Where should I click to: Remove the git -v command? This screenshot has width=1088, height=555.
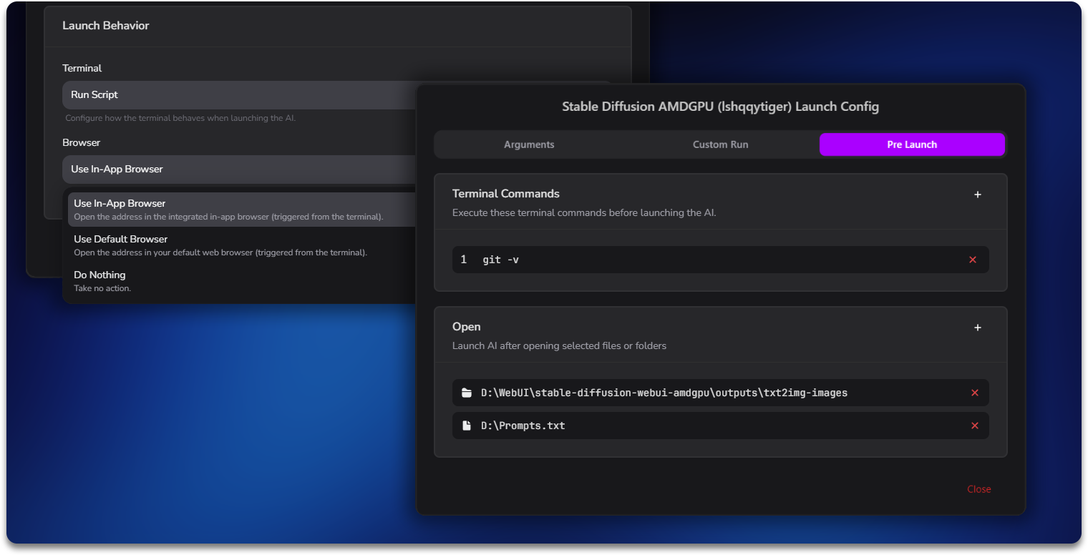click(973, 260)
